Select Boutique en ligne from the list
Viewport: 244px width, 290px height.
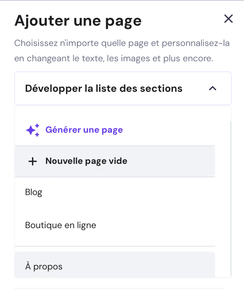coord(61,225)
